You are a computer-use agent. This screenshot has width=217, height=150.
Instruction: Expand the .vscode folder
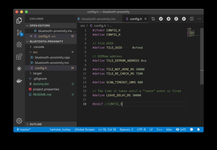coord(38,47)
